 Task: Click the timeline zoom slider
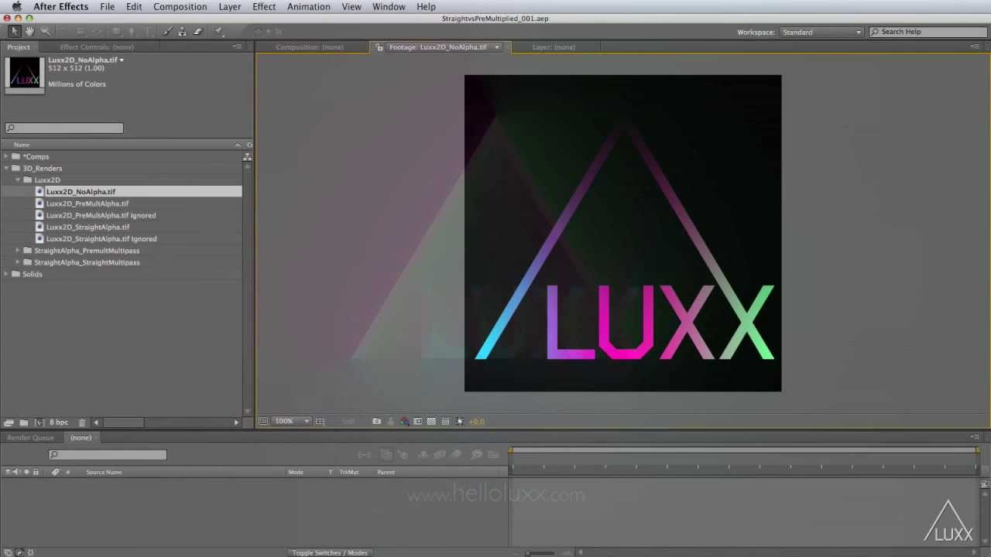541,552
